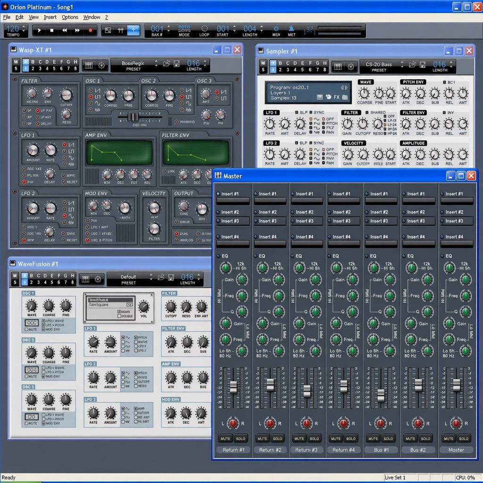Tick the DOUBLE checkbox in WaveFusion

point(119,316)
